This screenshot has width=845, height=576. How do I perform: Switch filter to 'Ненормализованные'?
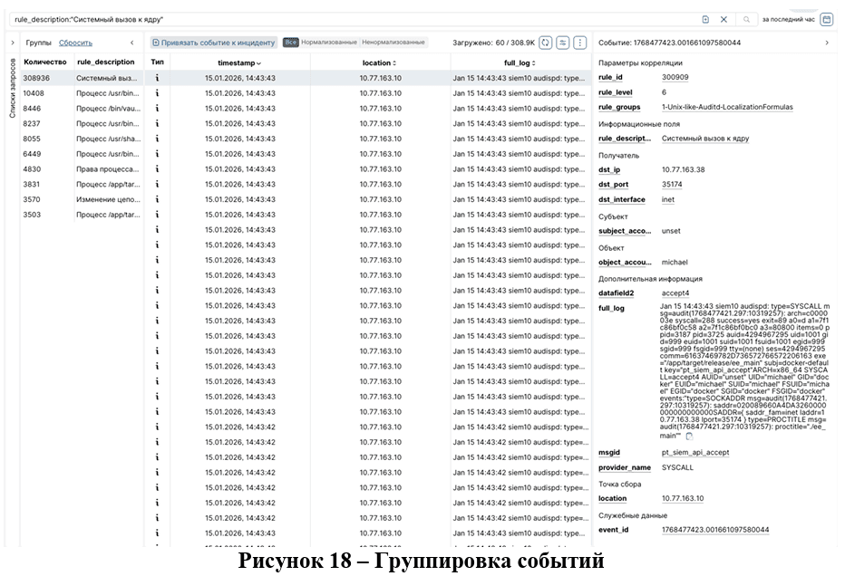pyautogui.click(x=393, y=43)
